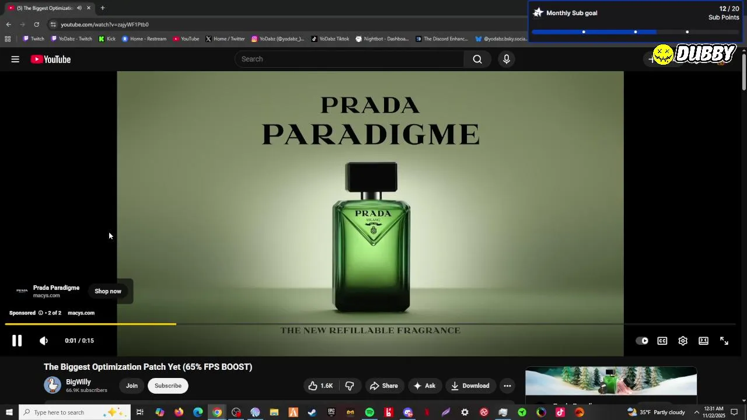Open the Discord Enhancement bookmark
Screen dimensions: 747x420
[442, 39]
